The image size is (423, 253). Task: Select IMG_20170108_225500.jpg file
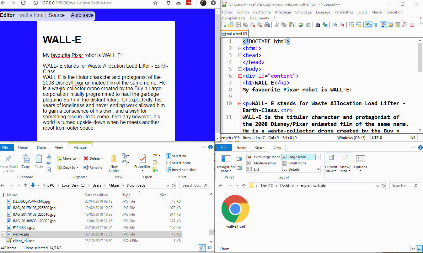click(34, 208)
